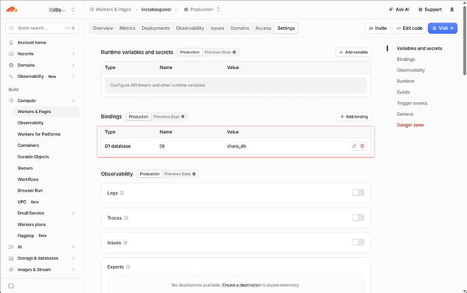Delete the D1 database binding trash icon
467x293 pixels.
[x=362, y=146]
